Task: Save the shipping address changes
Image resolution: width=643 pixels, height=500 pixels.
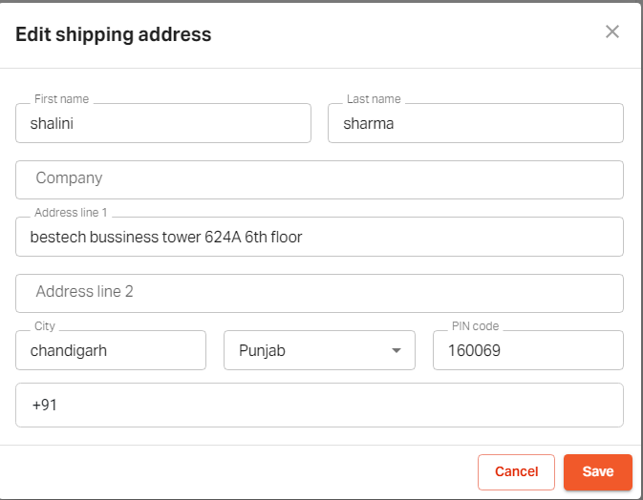Action: coord(597,471)
